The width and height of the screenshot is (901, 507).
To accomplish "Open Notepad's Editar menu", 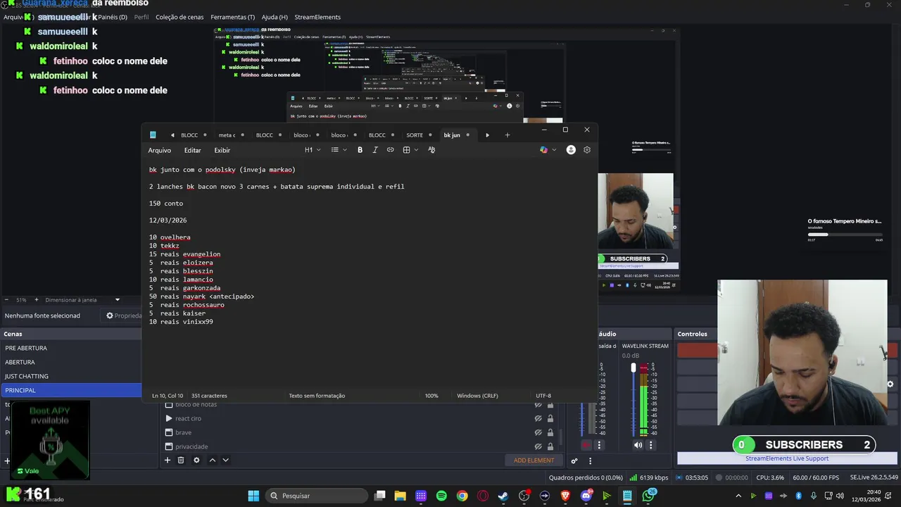I will (192, 150).
